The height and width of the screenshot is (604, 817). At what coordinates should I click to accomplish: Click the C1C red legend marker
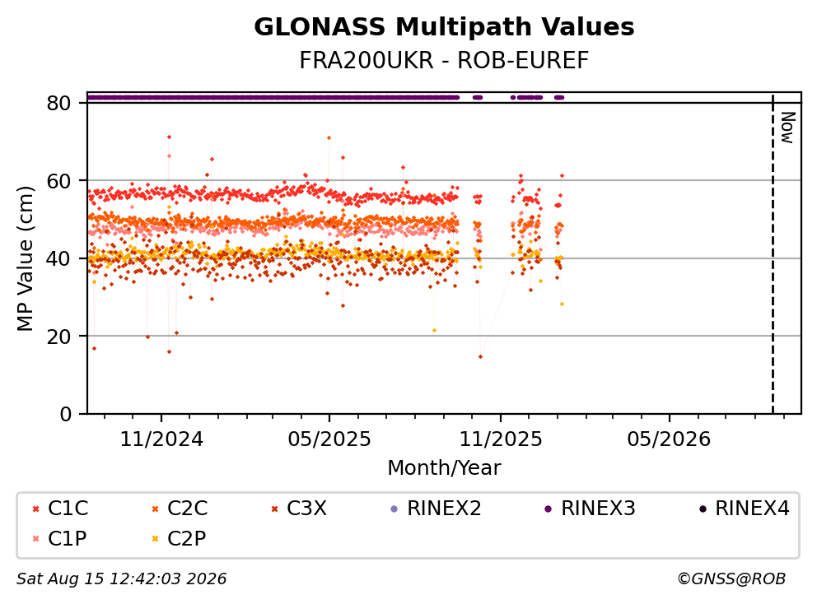35,509
